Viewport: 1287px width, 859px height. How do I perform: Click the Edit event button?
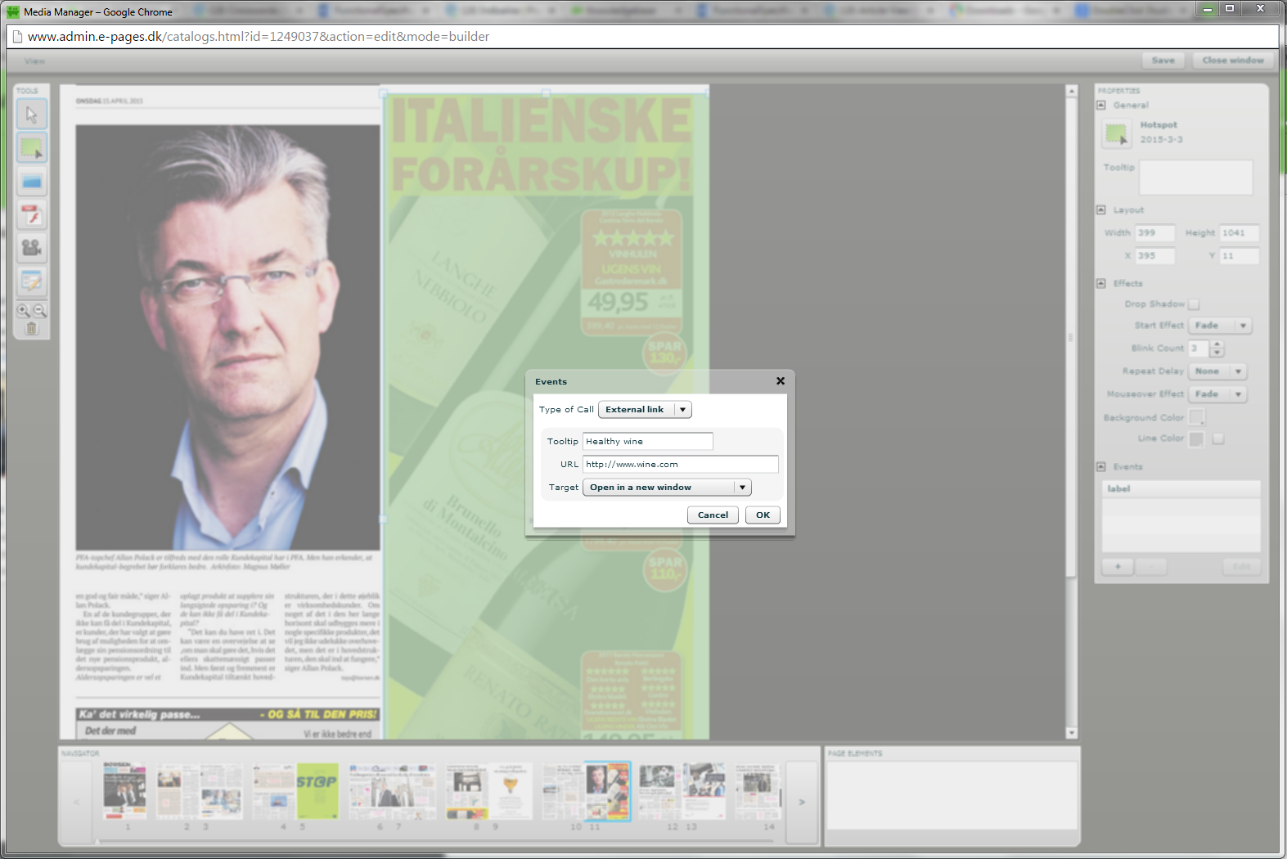(1241, 567)
